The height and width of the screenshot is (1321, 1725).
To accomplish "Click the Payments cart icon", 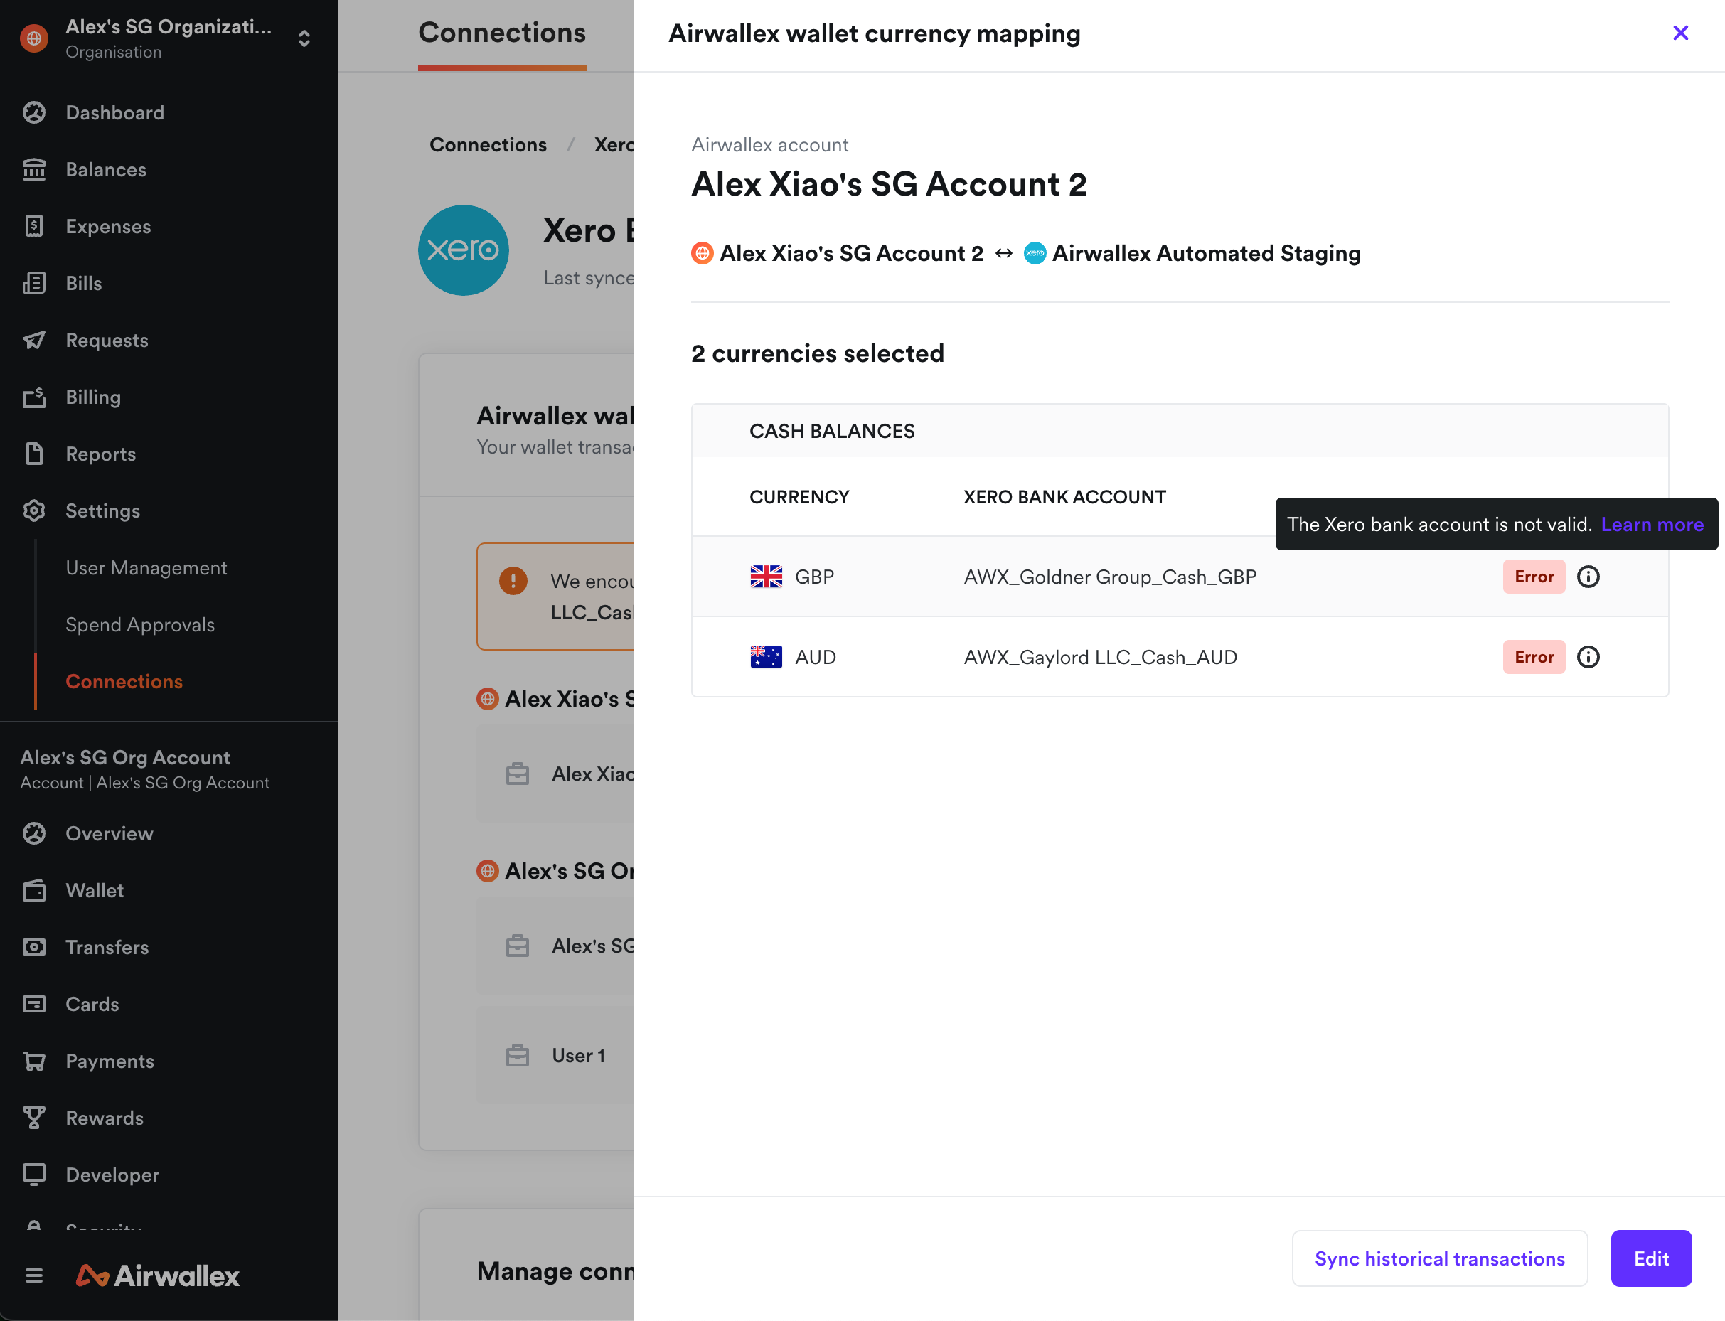I will (x=34, y=1061).
